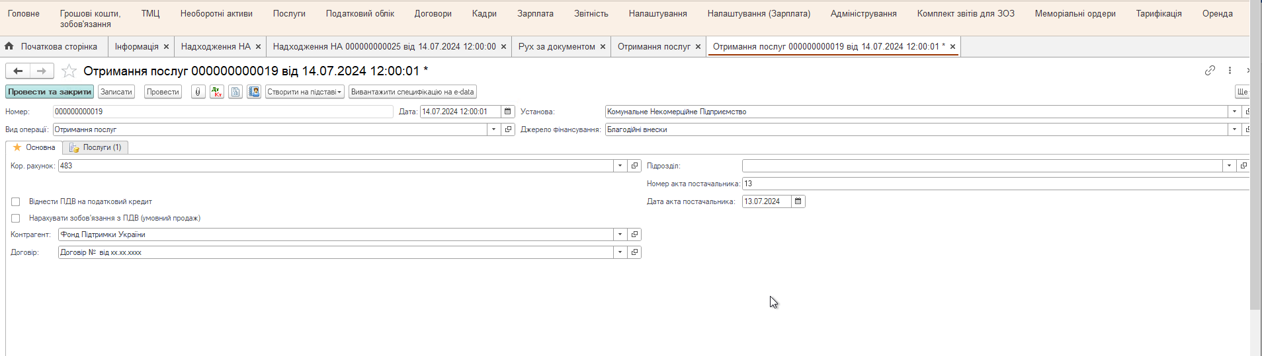Copy link to document via chain icon
1262x356 pixels.
[1210, 71]
